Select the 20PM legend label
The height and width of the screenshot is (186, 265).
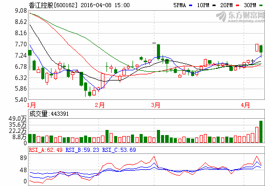tap(226, 5)
